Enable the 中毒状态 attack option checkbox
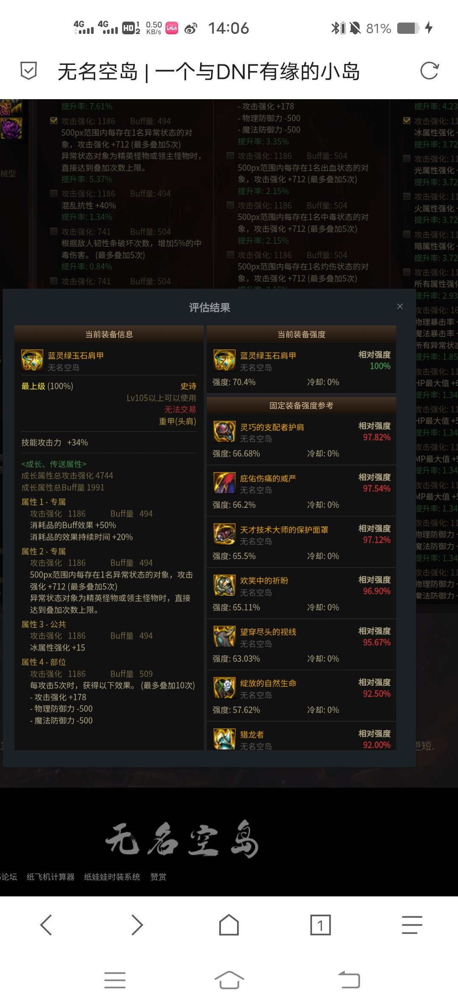 coord(230,206)
